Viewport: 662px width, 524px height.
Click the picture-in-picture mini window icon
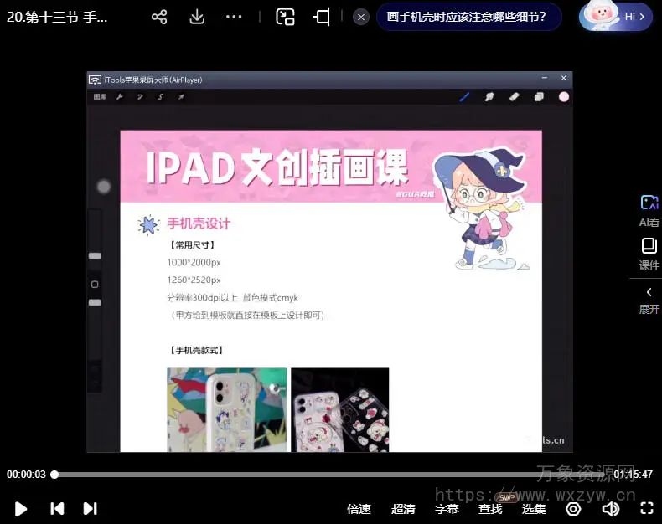(286, 17)
